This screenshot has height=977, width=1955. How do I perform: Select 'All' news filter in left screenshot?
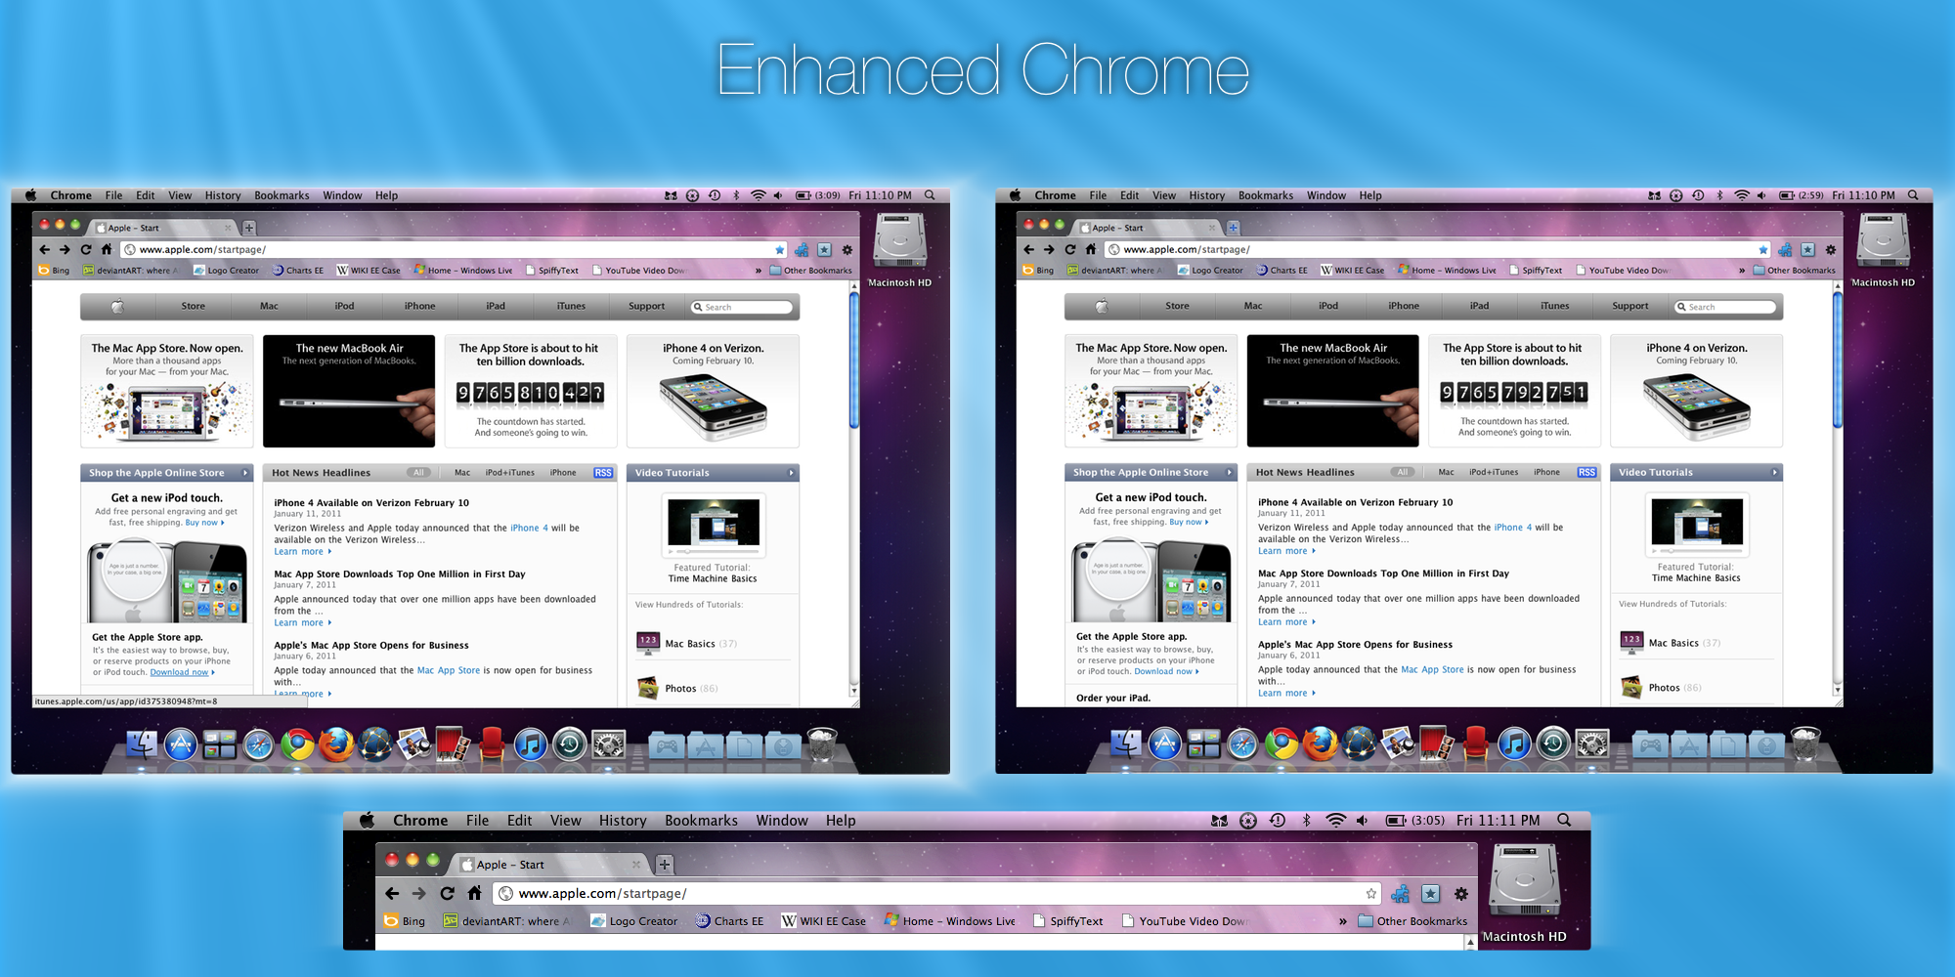point(418,473)
